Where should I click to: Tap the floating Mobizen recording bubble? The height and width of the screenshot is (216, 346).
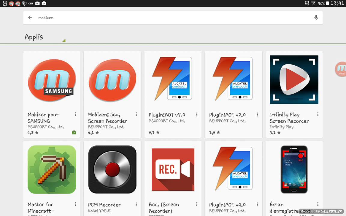pyautogui.click(x=340, y=69)
